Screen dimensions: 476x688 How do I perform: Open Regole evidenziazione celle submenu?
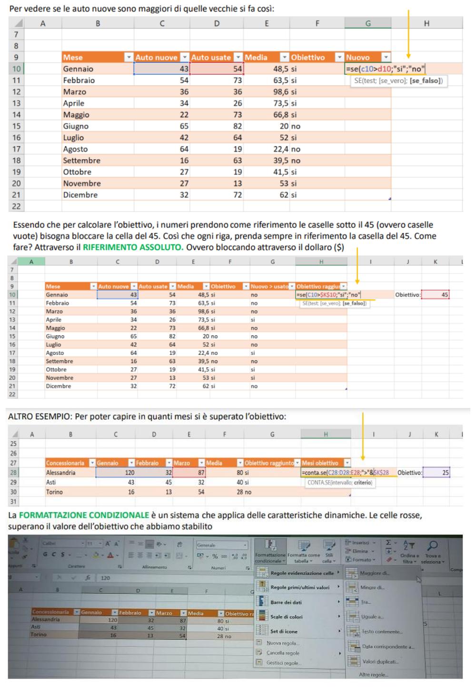299,573
